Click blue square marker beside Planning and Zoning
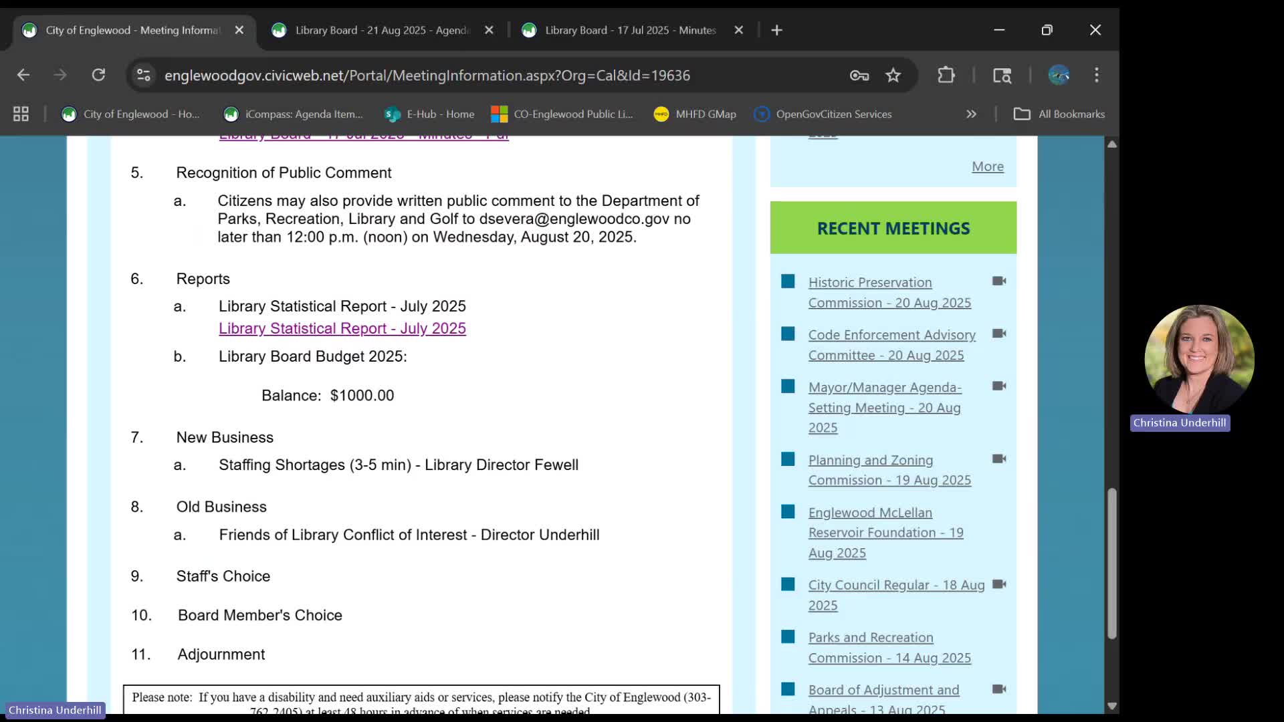The image size is (1284, 722). tap(788, 459)
